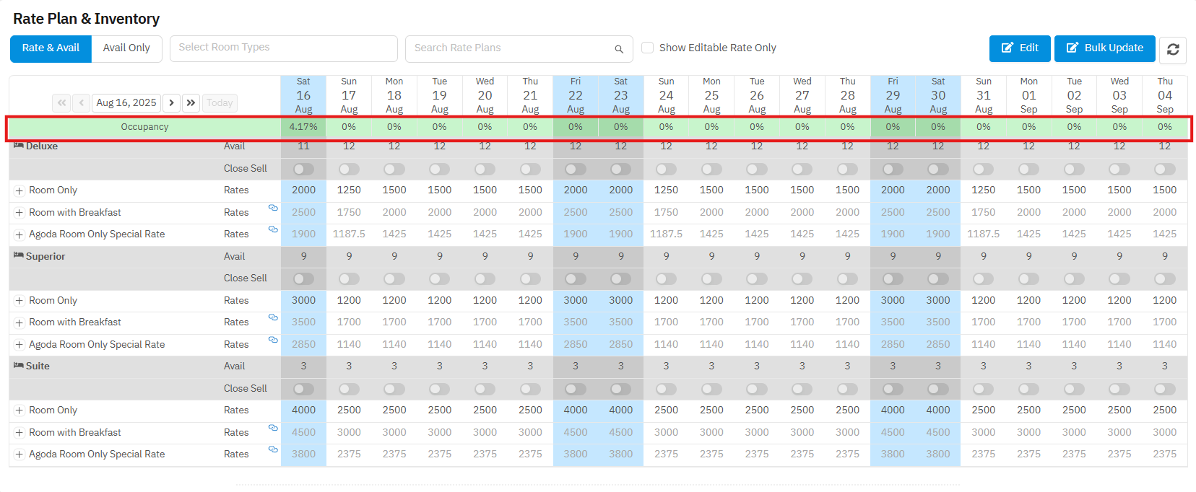
Task: Click the Edit button
Action: (x=1020, y=48)
